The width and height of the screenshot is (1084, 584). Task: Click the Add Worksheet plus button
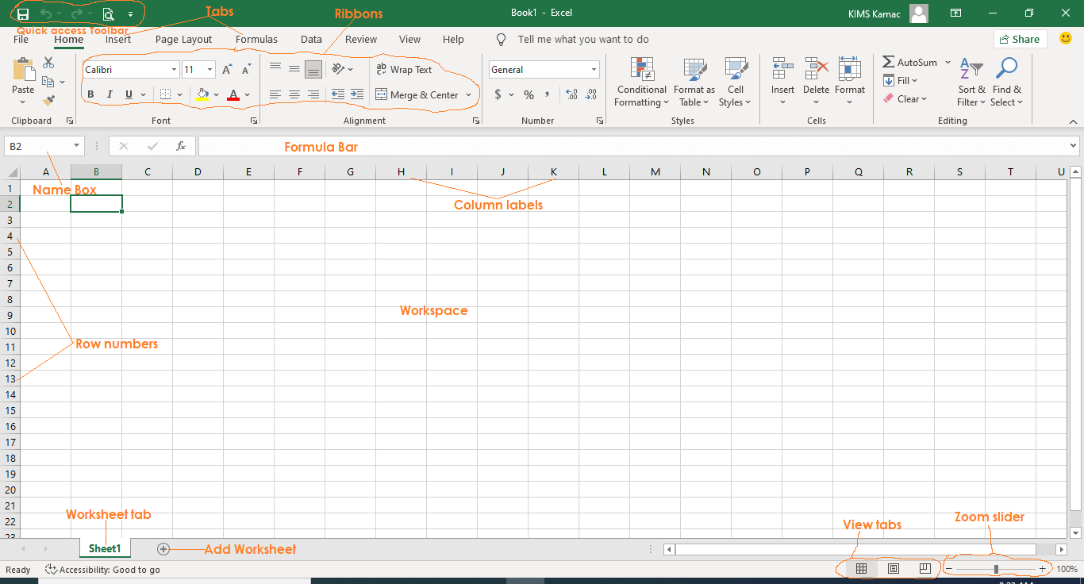[163, 548]
